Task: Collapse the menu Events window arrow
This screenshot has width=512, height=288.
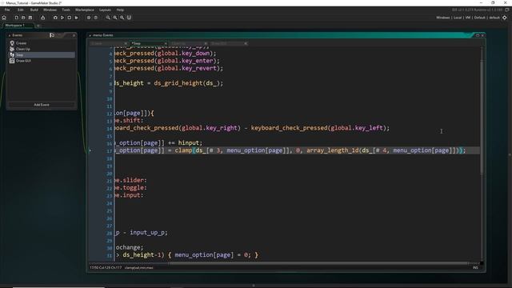Action: [x=90, y=35]
